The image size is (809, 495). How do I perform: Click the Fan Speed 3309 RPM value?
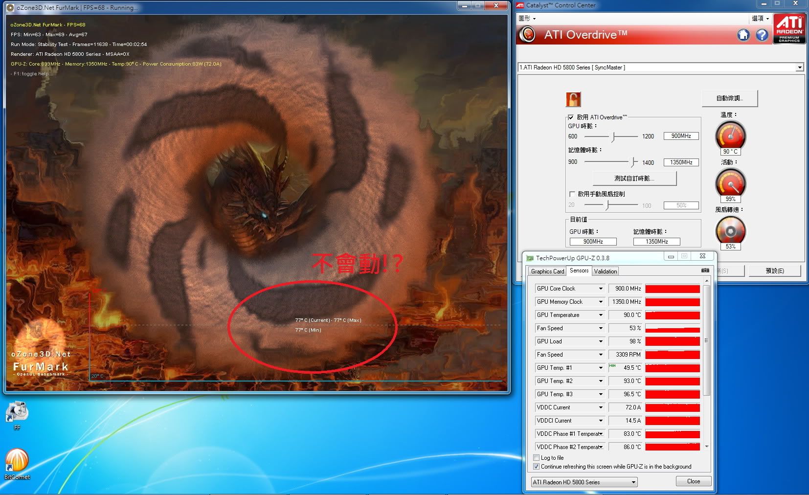coord(625,355)
